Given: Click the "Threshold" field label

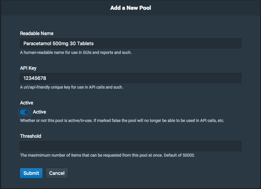Looking at the screenshot, I should click(x=31, y=136).
